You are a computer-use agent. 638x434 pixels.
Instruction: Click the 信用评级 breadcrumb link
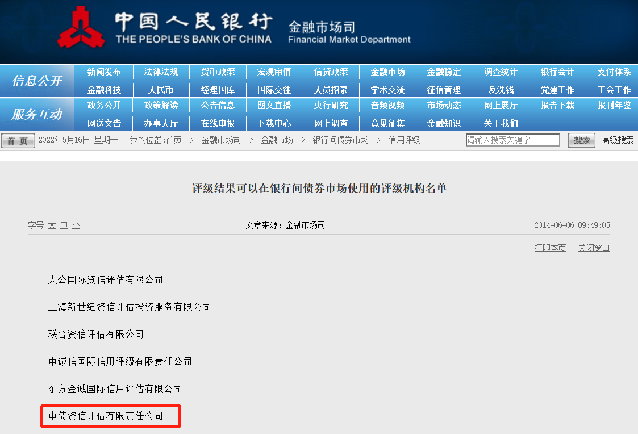click(404, 140)
